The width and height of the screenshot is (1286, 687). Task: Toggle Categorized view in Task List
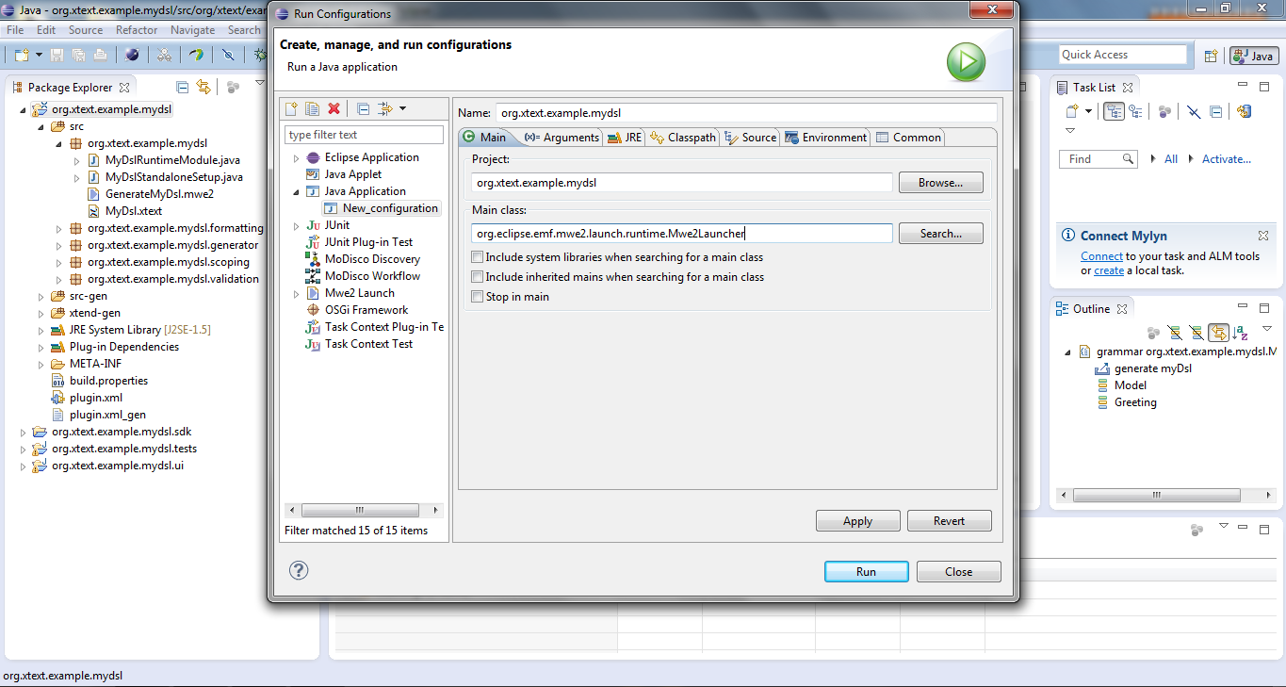(1115, 111)
